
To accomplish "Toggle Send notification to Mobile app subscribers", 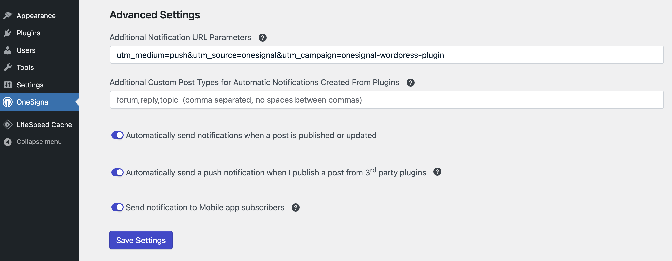I will point(117,207).
